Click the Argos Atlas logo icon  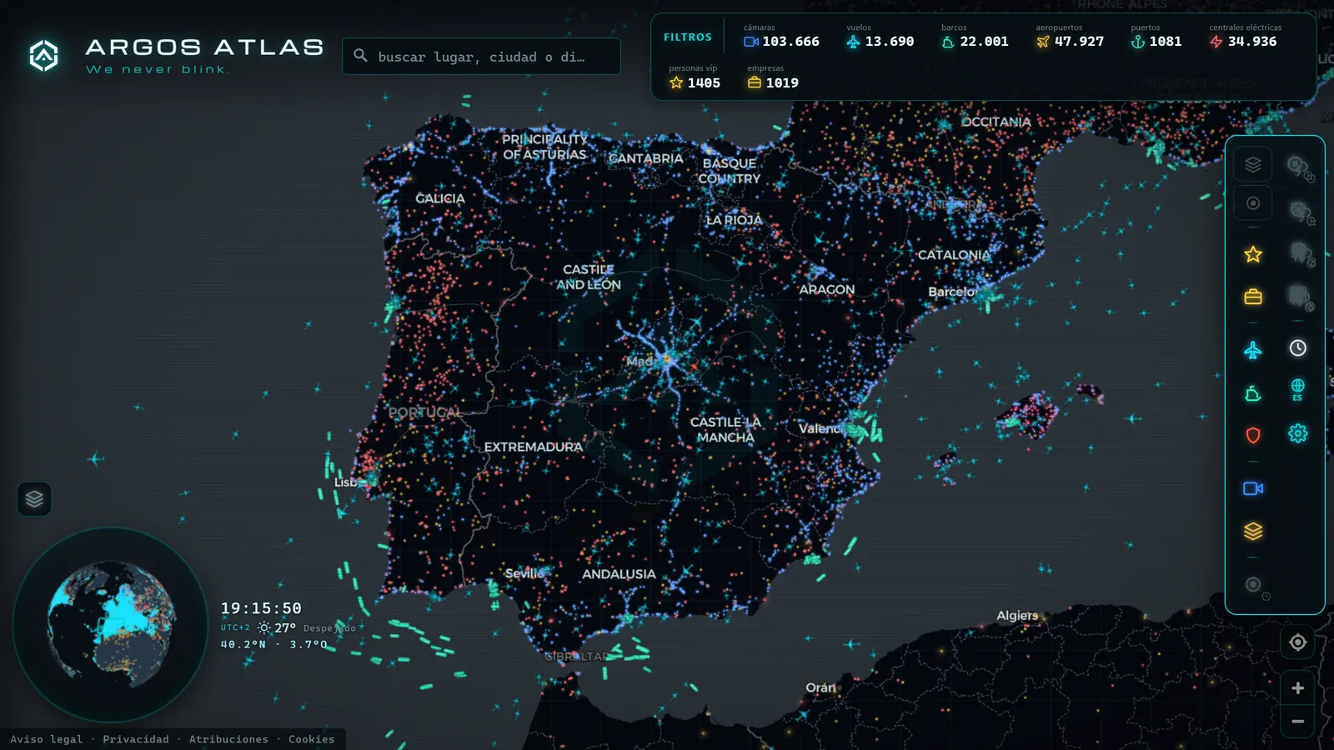tap(43, 56)
